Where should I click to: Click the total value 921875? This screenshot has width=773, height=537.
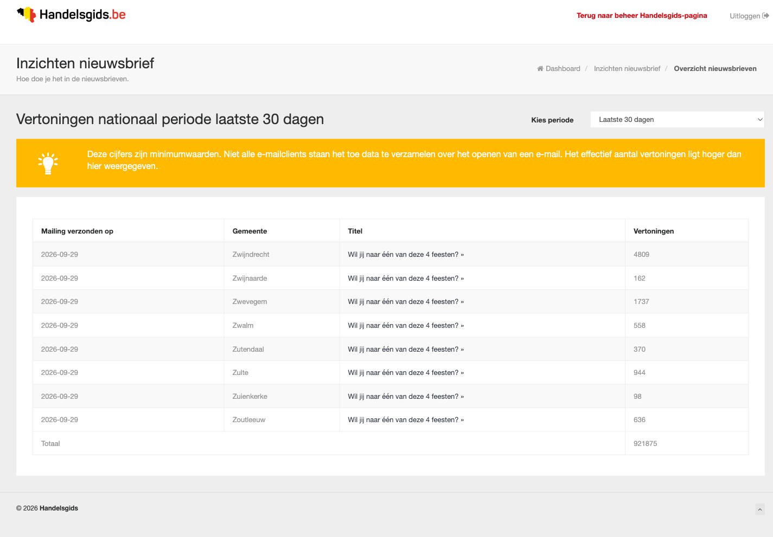[x=645, y=444]
